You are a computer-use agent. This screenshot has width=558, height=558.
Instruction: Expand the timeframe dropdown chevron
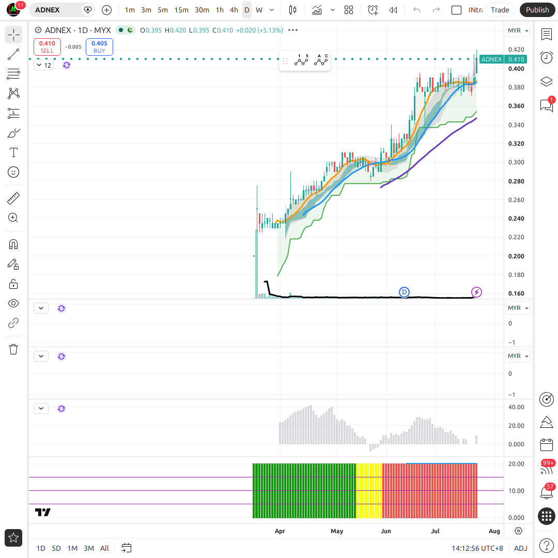[272, 10]
